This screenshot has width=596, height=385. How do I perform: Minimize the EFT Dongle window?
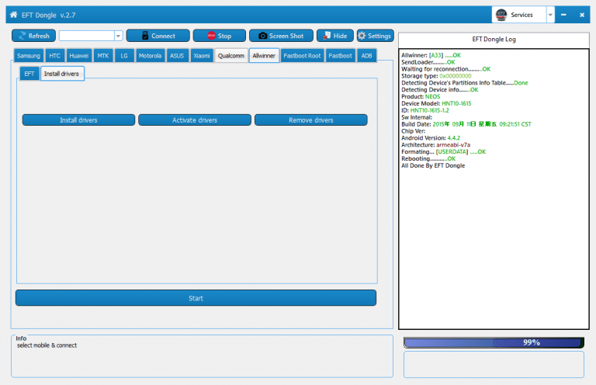(x=563, y=15)
